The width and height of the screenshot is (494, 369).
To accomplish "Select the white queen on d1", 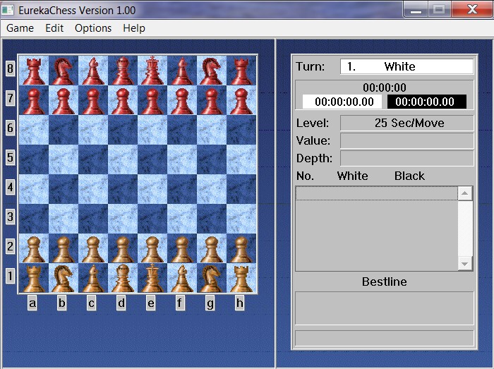I will (x=123, y=278).
